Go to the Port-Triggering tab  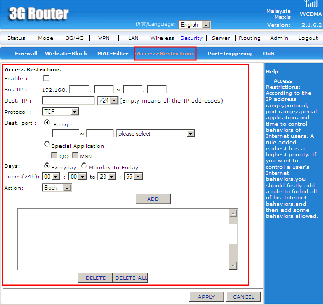click(x=229, y=54)
